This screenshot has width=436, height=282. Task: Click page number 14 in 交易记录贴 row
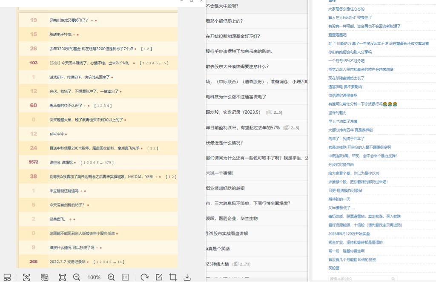pyautogui.click(x=120, y=262)
